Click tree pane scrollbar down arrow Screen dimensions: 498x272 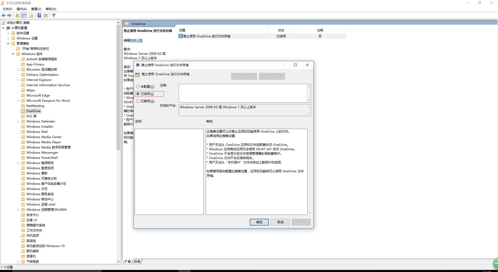tap(119, 262)
